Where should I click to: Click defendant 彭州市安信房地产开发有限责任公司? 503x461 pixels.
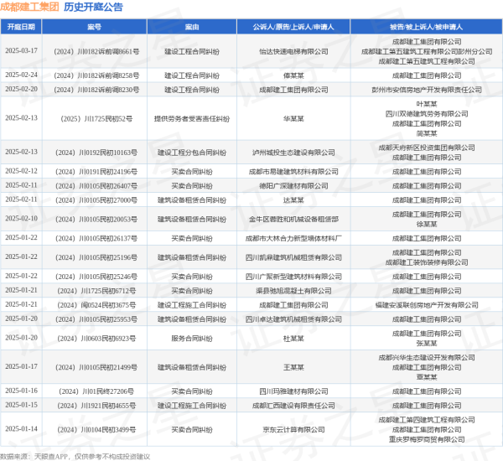(427, 90)
